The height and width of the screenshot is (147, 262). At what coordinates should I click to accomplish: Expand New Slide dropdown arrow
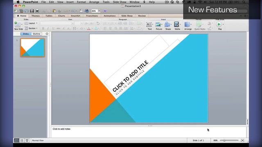point(22,24)
